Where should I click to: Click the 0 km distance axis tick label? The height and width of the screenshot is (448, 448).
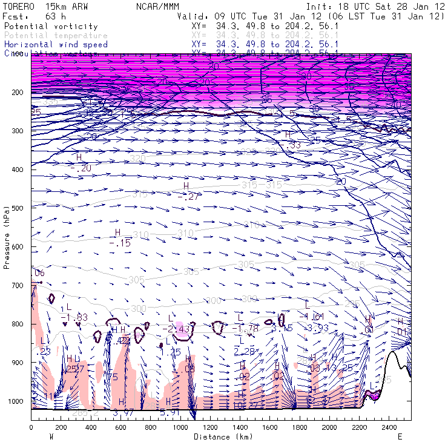coord(31,427)
